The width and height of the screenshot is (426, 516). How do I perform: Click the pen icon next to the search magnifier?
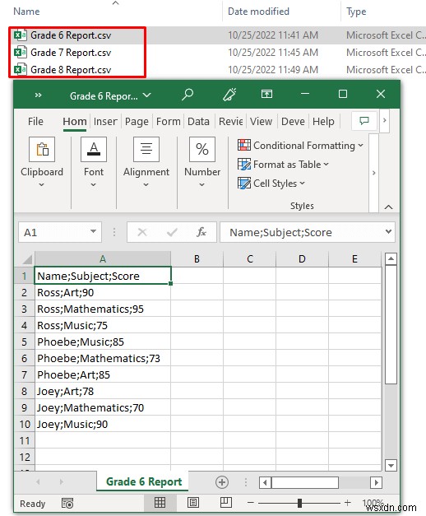[229, 95]
